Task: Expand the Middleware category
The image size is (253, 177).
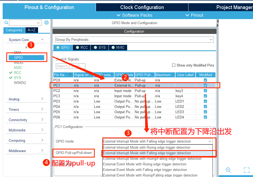Action: tap(42, 151)
